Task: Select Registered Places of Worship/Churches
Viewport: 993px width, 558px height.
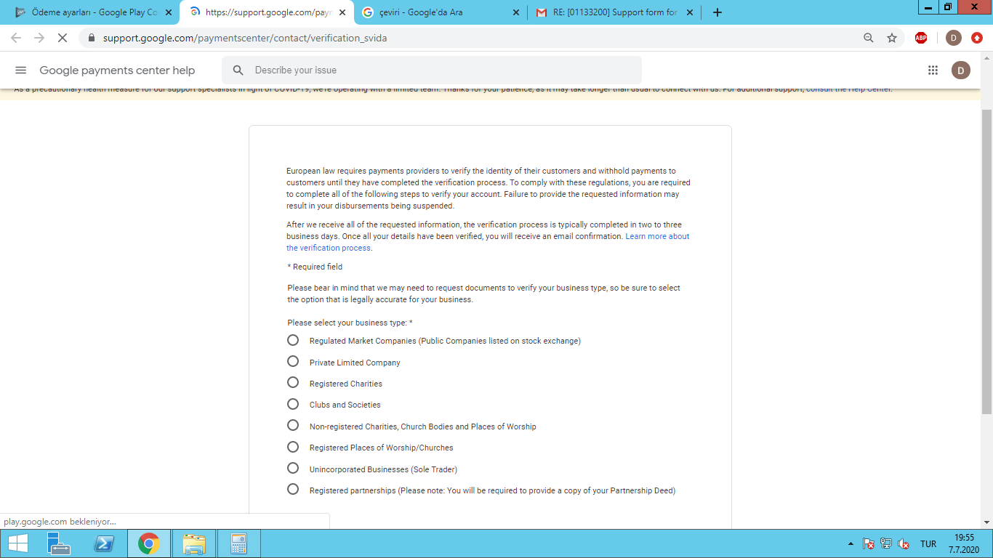Action: [x=293, y=447]
